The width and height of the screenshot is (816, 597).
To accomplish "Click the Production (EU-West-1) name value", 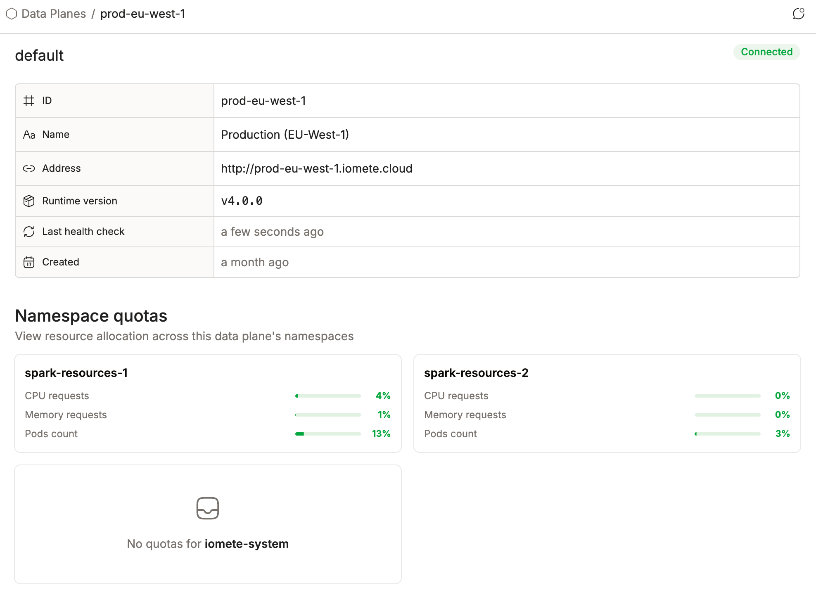I will coord(285,135).
